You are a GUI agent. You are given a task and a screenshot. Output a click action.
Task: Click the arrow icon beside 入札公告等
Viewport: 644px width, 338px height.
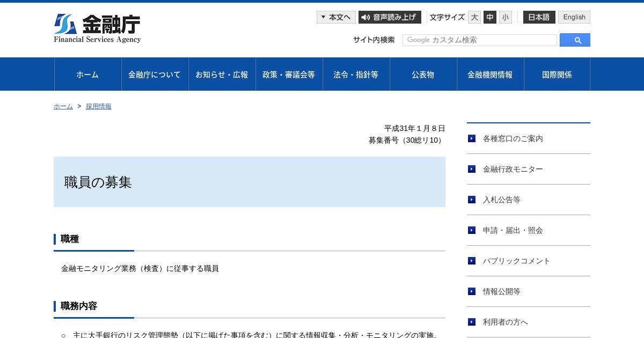(472, 200)
